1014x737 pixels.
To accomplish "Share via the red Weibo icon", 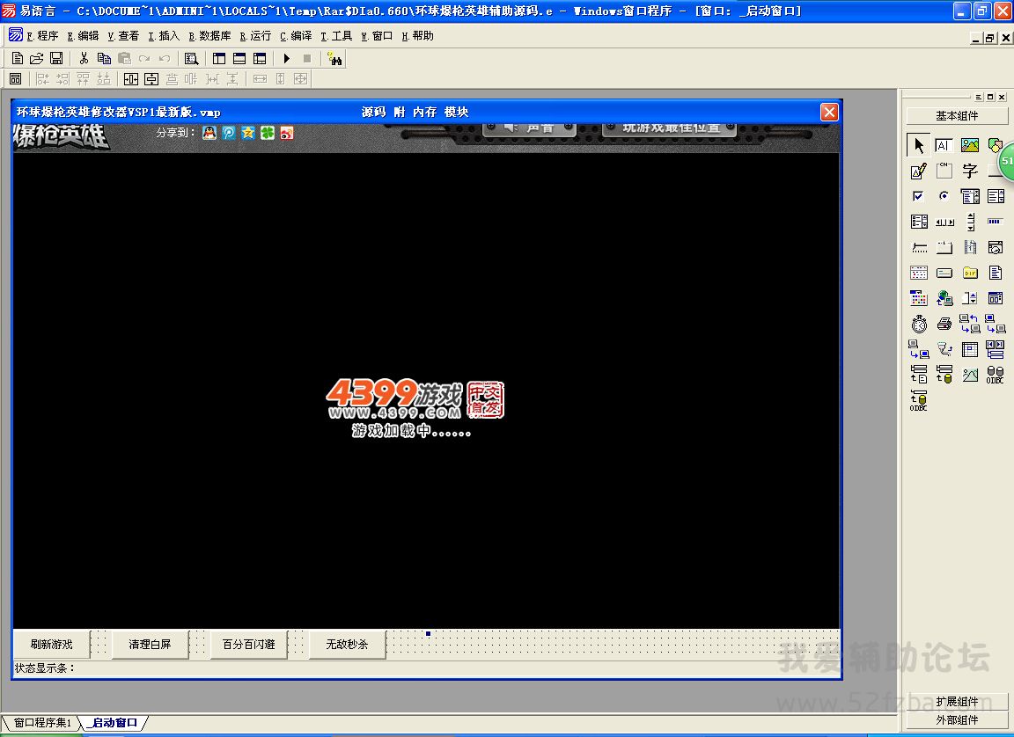I will click(287, 133).
